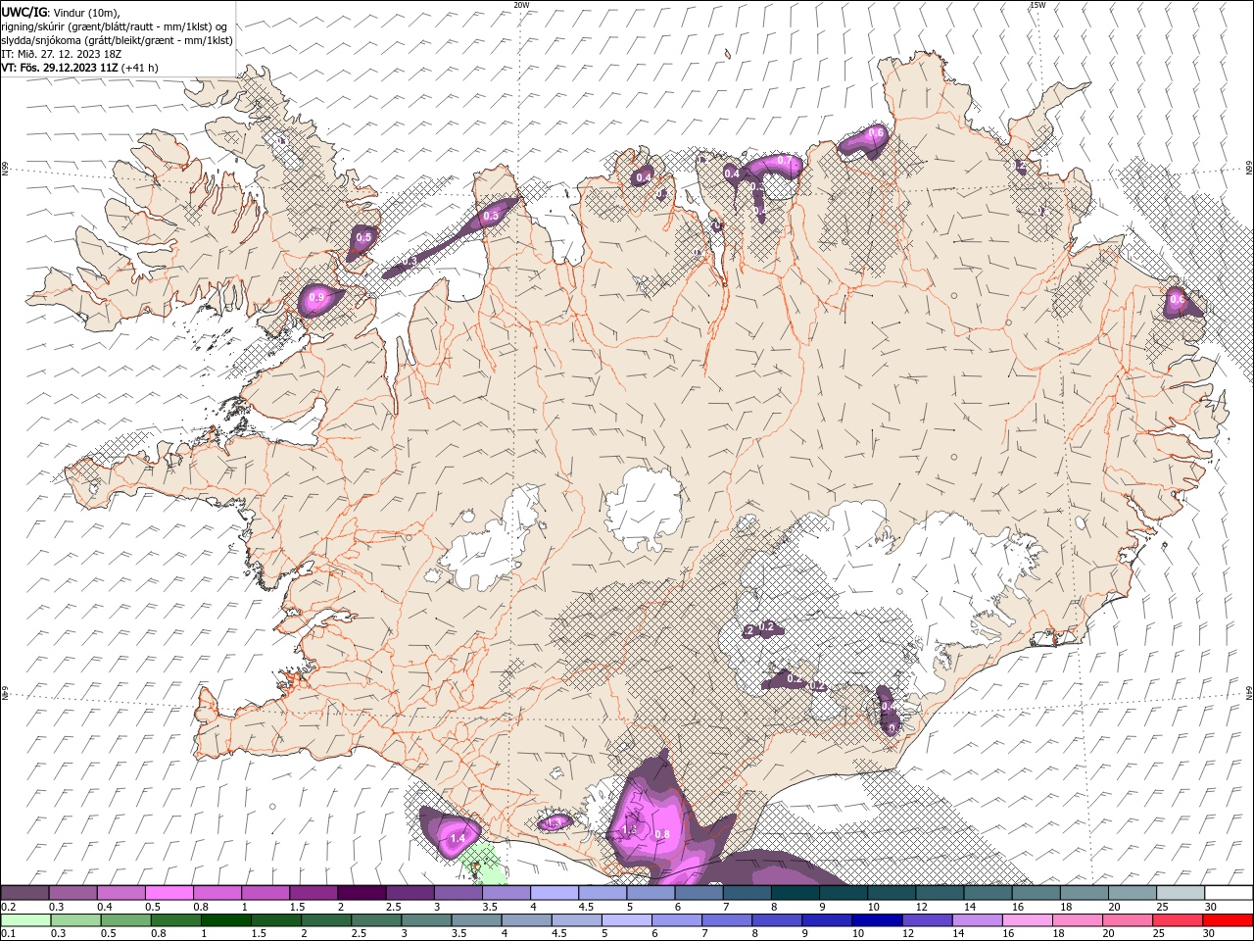Click the 0.9 precipitation value on the map
The image size is (1254, 941).
pyautogui.click(x=316, y=297)
